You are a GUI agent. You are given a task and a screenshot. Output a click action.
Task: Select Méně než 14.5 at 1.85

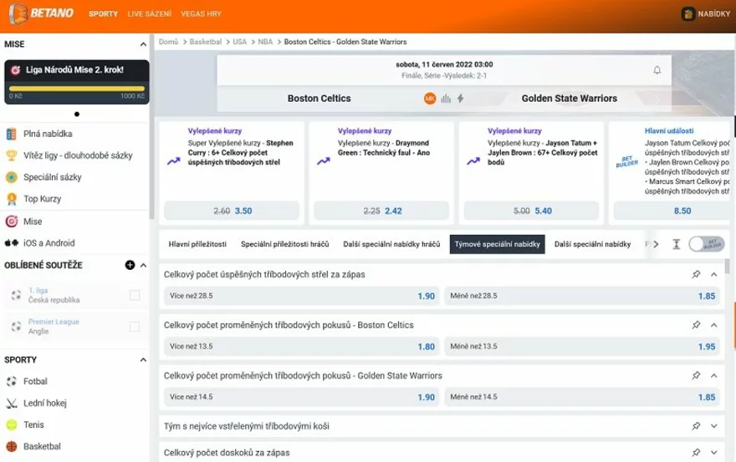(582, 398)
